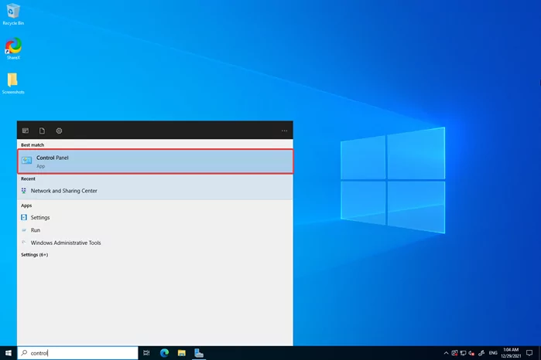Screen dimensions: 541x360
Task: Filter search results by Settings gear icon
Action: point(59,131)
